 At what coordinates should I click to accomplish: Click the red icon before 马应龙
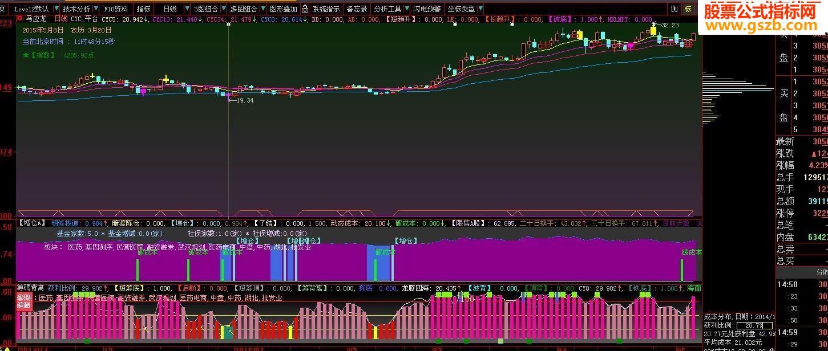pyautogui.click(x=19, y=19)
